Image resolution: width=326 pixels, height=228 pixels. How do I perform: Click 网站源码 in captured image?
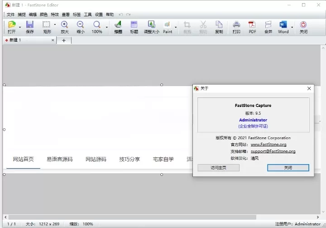[x=96, y=159]
